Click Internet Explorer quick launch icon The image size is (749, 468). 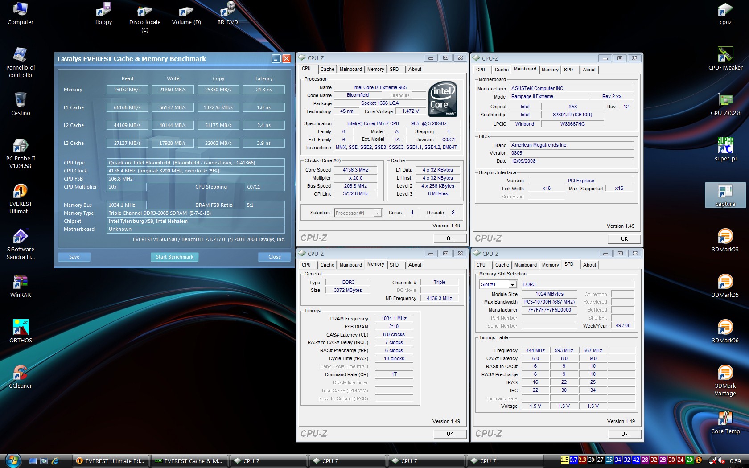[55, 461]
